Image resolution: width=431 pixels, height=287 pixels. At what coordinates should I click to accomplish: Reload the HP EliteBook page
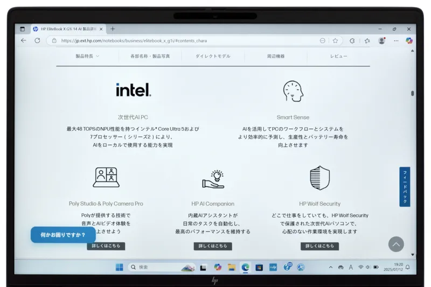pyautogui.click(x=37, y=40)
